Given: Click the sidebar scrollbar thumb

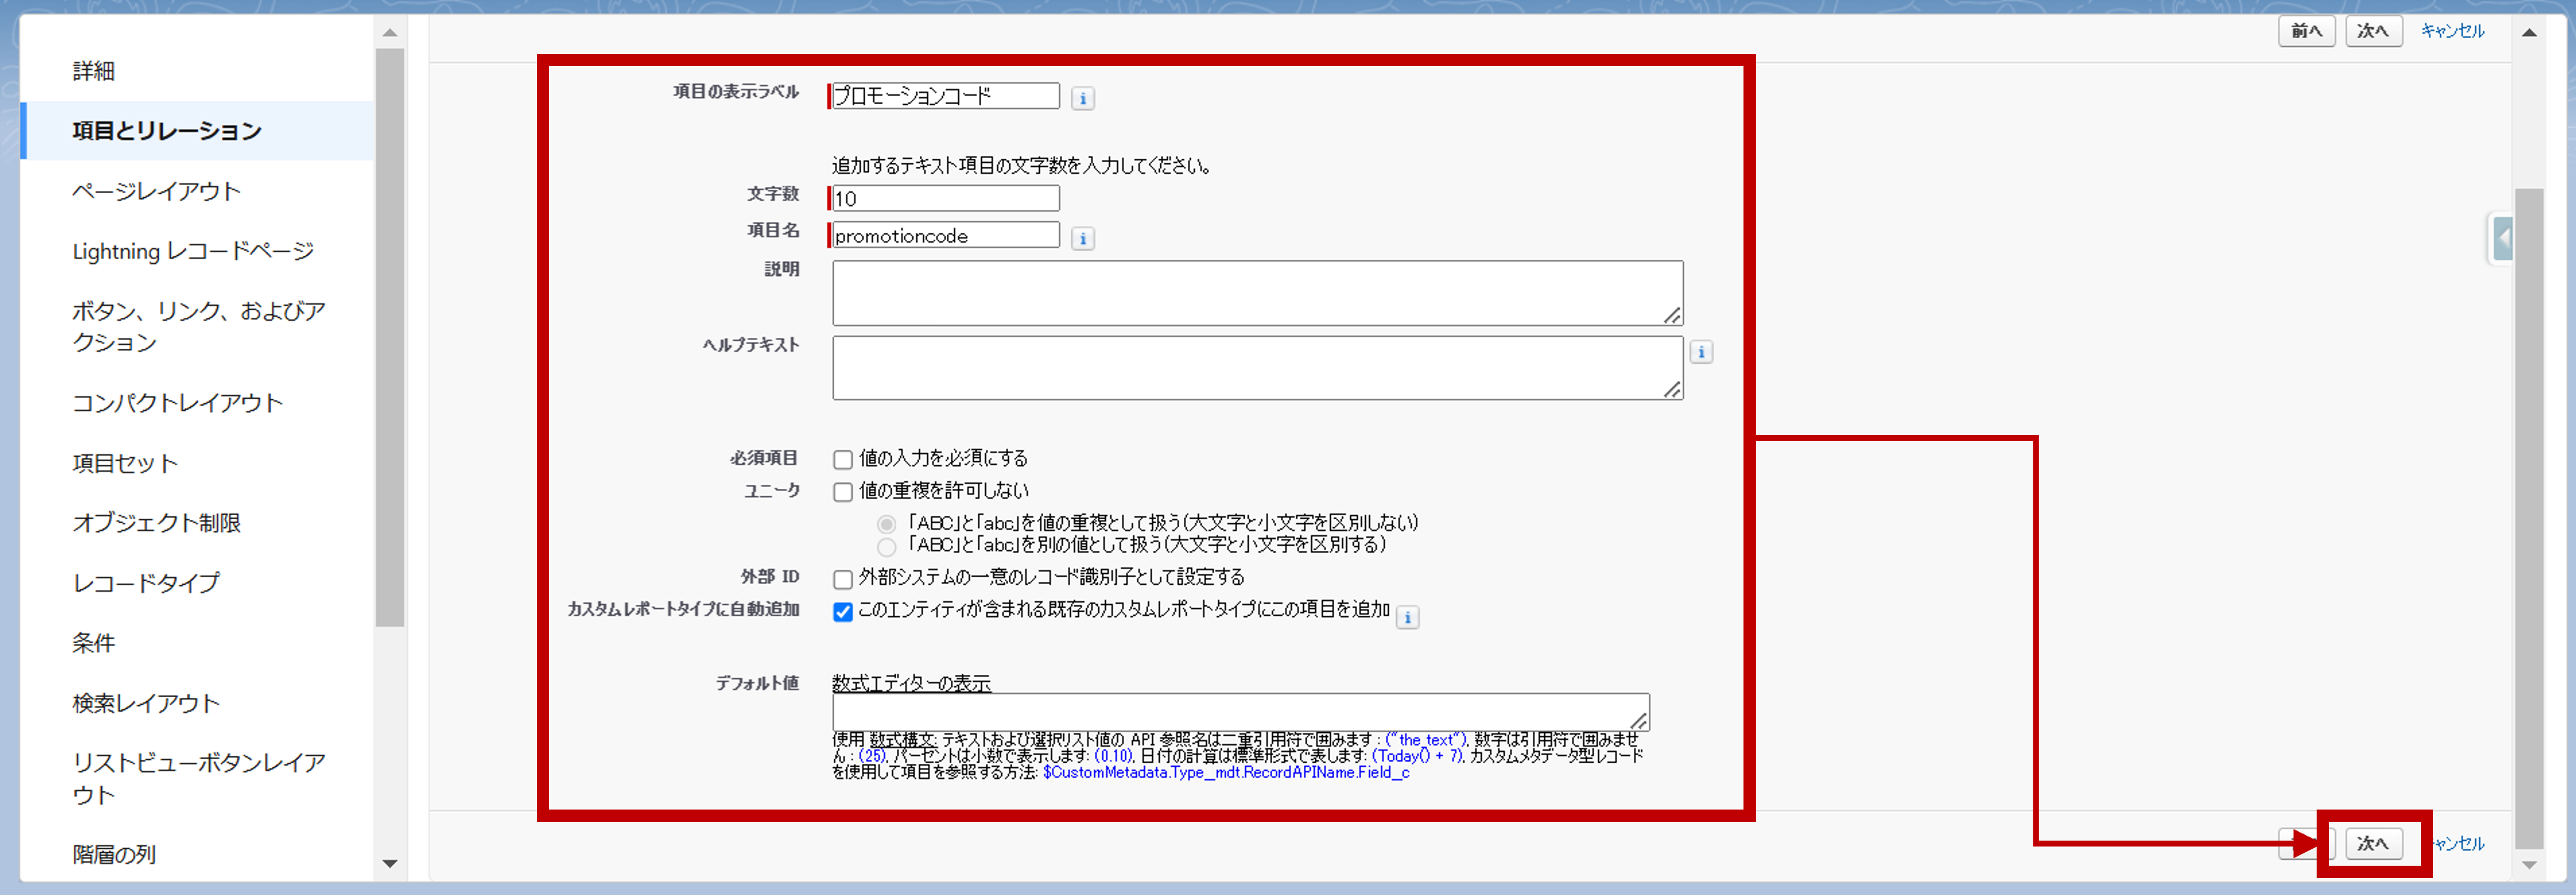Looking at the screenshot, I should (390, 338).
